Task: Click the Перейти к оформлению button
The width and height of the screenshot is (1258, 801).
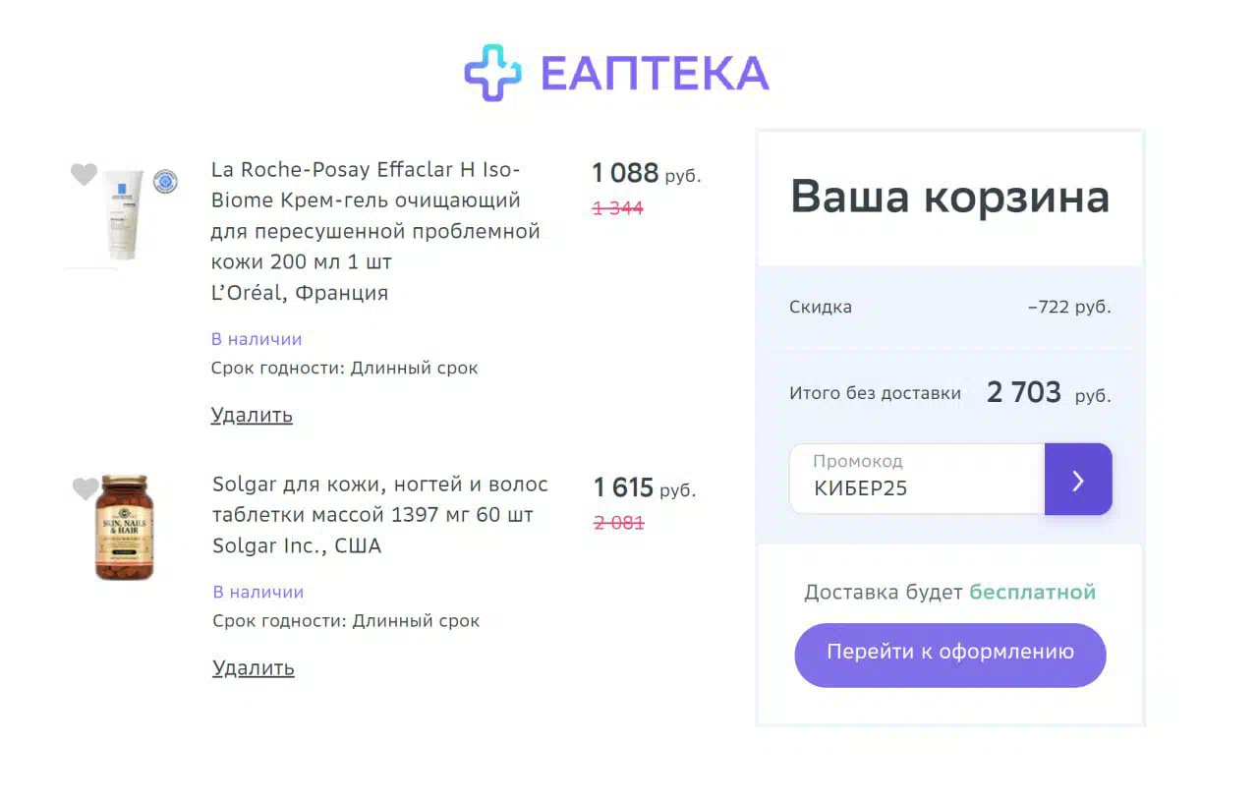Action: click(x=950, y=655)
